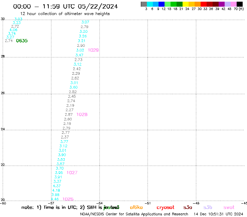Click the wave height value 3.53
The image size is (247, 217).
coord(61,160)
